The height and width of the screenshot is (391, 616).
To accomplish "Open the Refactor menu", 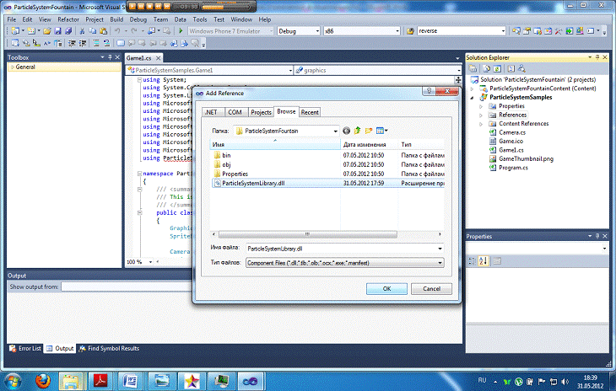I will (x=68, y=19).
